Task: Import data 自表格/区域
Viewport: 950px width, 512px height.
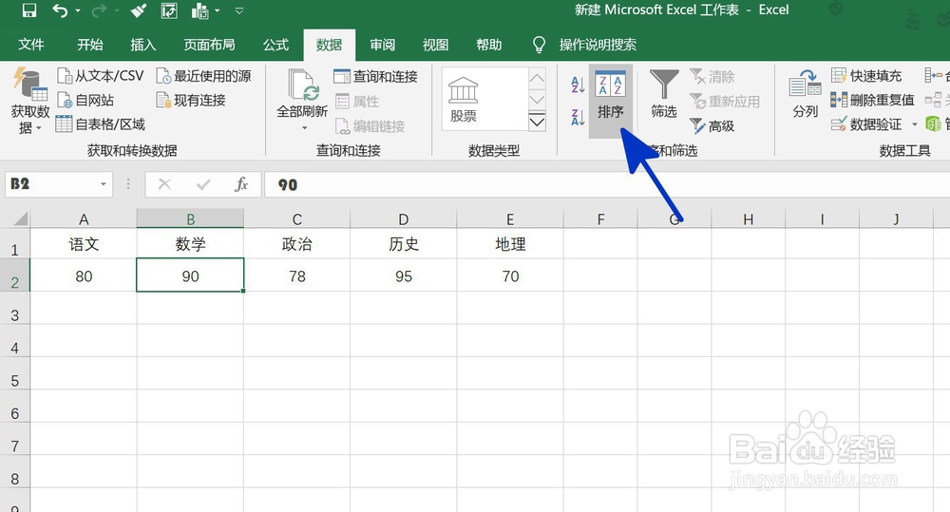Action: pyautogui.click(x=101, y=124)
